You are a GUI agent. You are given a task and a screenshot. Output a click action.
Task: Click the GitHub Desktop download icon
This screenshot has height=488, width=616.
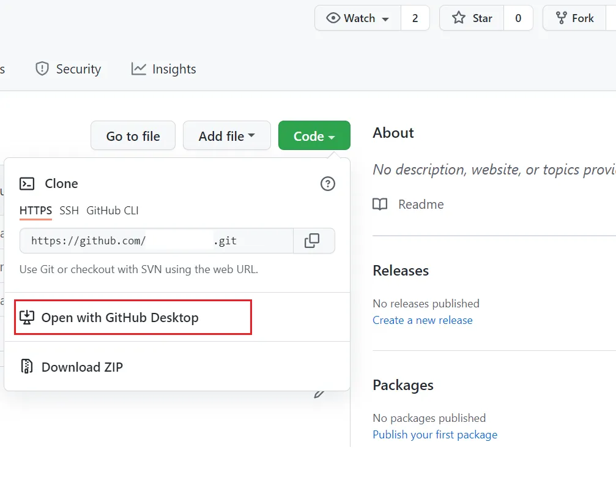point(27,317)
